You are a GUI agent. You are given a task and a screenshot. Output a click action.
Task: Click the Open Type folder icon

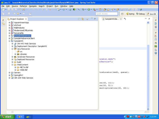(x=105, y=9)
